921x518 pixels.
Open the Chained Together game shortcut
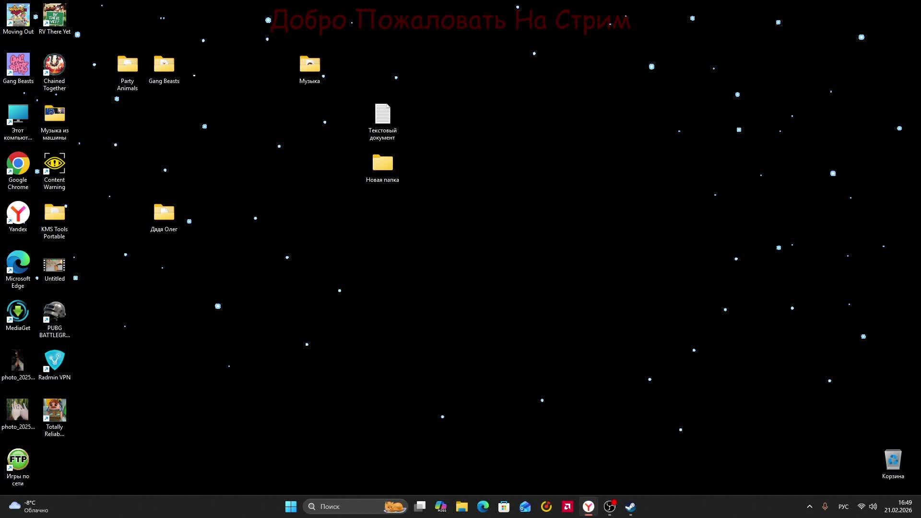click(x=54, y=65)
